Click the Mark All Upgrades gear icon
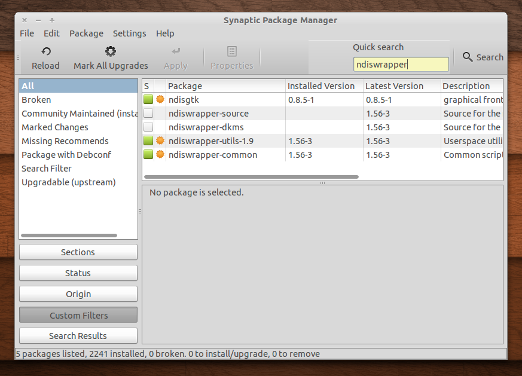Viewport: 522px width, 376px height. 111,51
